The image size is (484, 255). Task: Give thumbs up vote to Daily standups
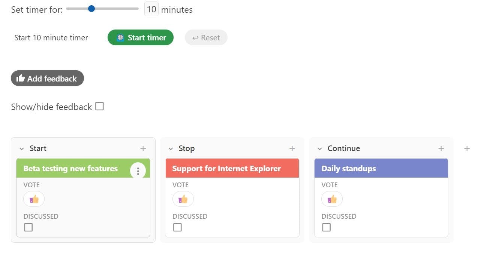click(332, 199)
